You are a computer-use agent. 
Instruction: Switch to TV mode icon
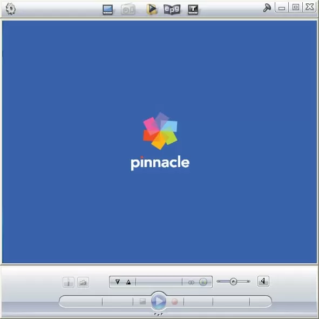point(107,10)
